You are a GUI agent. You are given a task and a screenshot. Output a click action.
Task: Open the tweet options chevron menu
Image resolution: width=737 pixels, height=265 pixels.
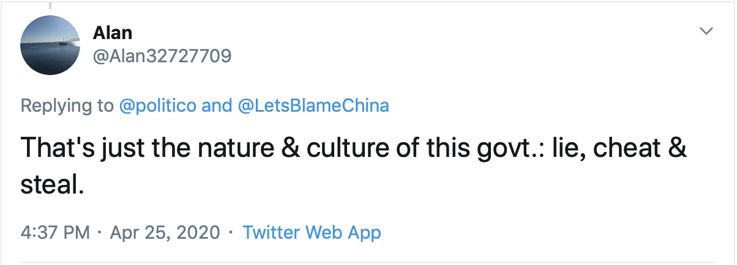[x=707, y=31]
